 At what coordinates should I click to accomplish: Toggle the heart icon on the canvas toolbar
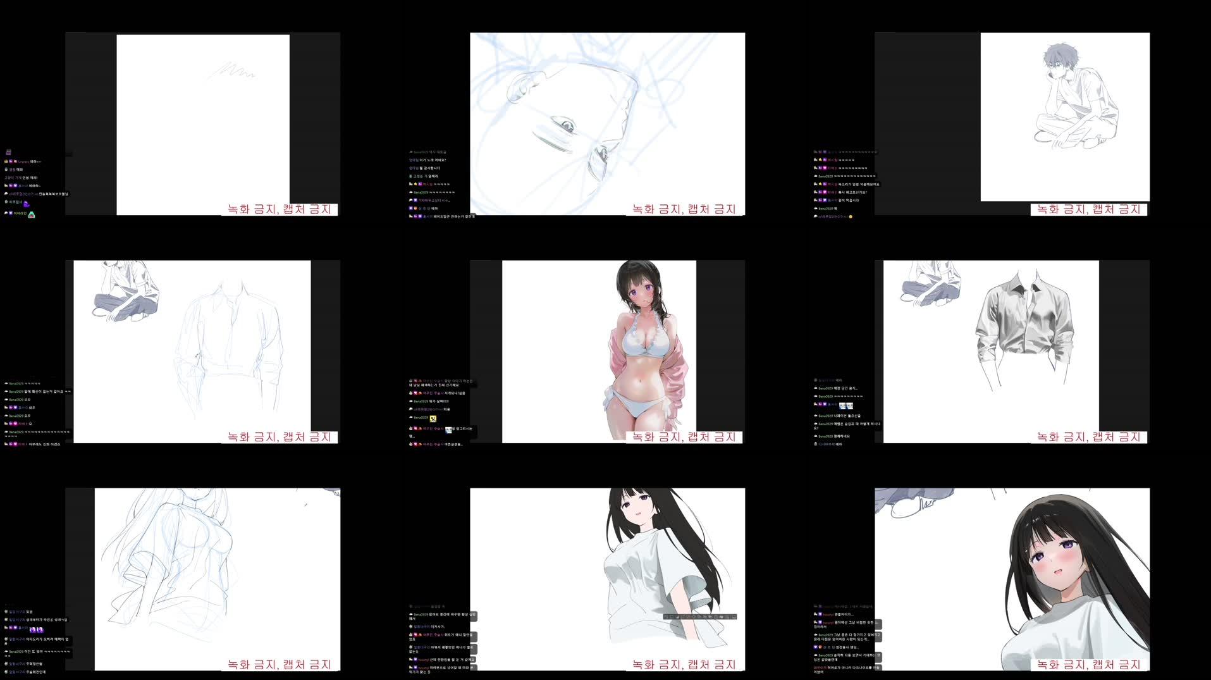click(721, 616)
